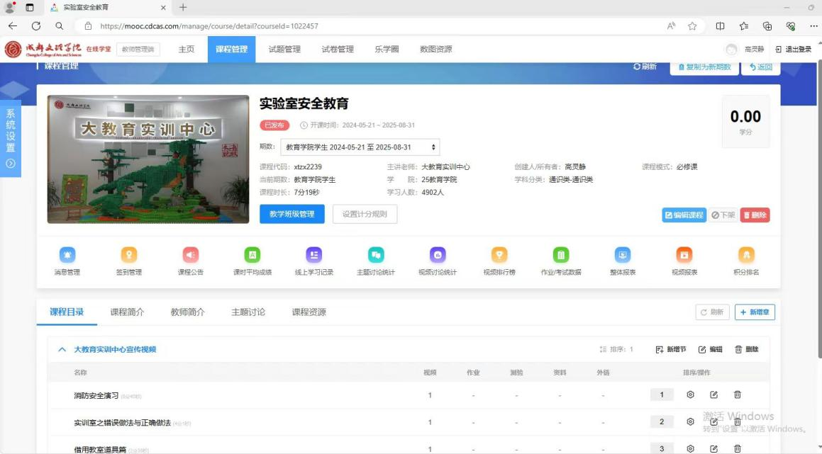
Task: Open new browser tab plus button
Action: click(x=183, y=7)
